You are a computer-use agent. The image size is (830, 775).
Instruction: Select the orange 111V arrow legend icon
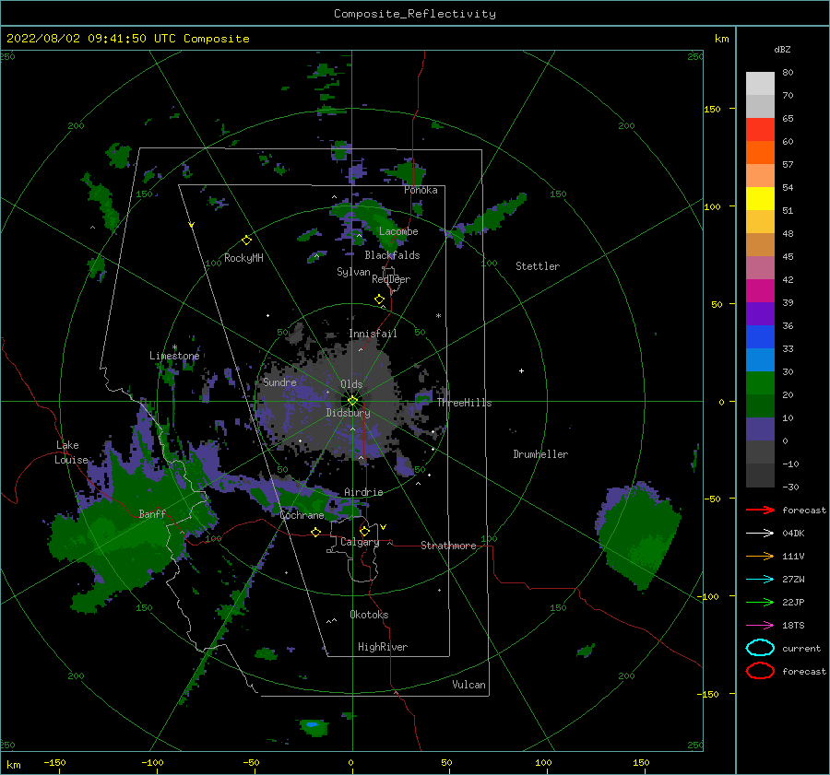pyautogui.click(x=760, y=556)
